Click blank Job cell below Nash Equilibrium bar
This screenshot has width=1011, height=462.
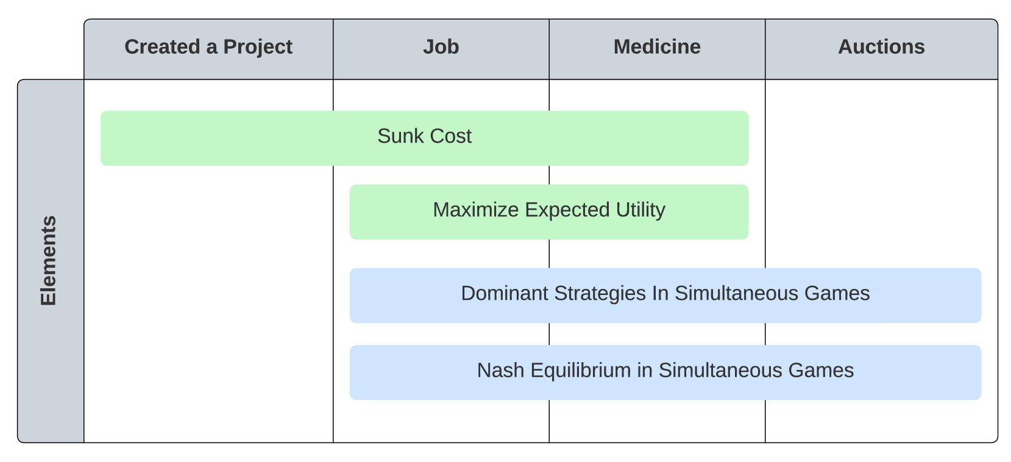click(441, 422)
